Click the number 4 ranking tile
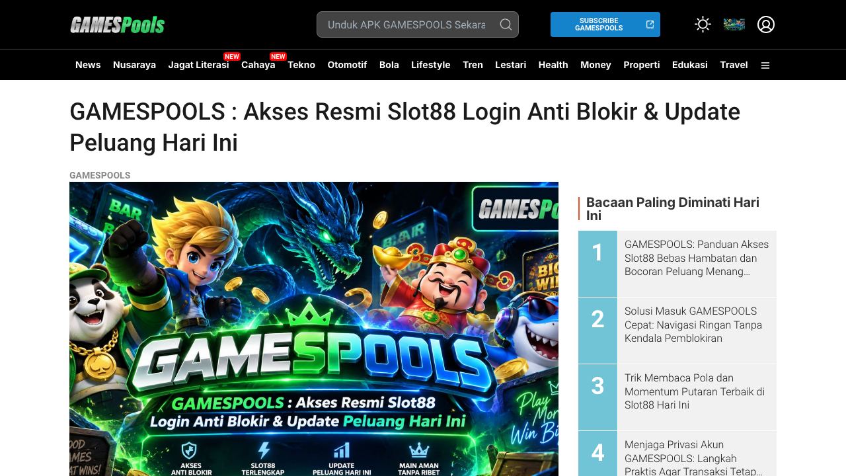The height and width of the screenshot is (476, 846). click(597, 454)
